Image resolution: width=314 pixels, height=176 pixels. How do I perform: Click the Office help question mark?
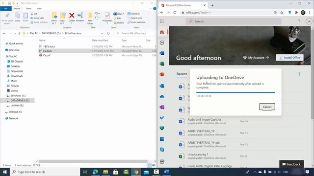coord(299,21)
